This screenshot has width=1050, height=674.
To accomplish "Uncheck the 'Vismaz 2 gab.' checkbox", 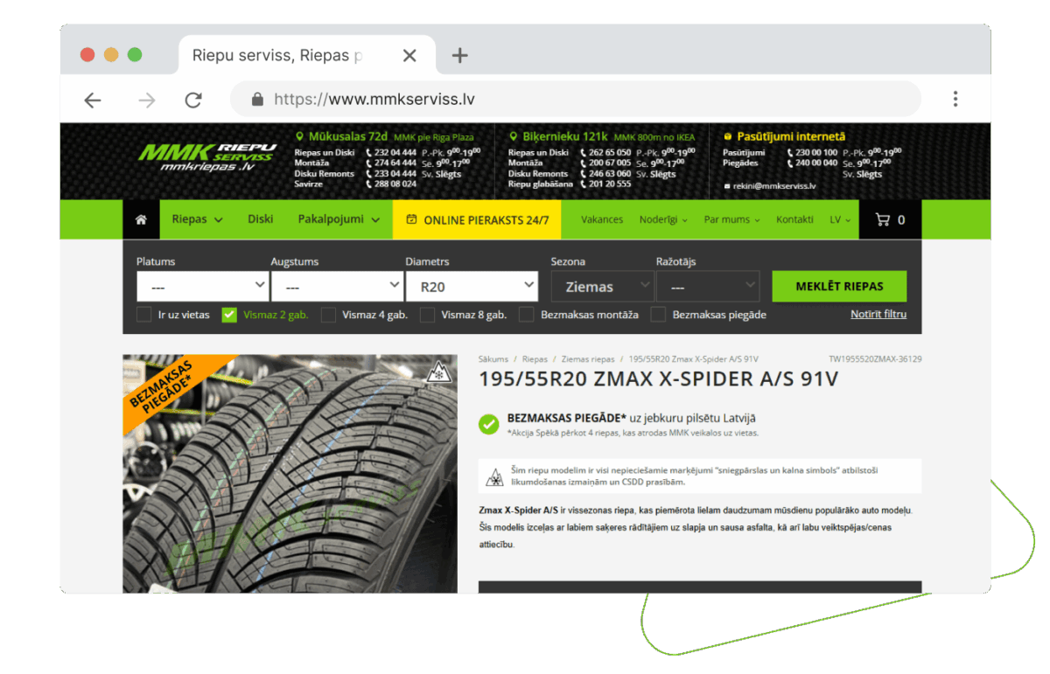I will [229, 315].
